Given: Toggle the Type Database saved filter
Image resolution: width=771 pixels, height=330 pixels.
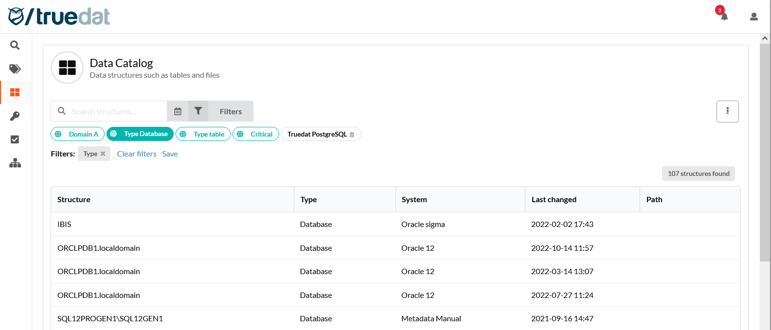Looking at the screenshot, I should coord(140,134).
